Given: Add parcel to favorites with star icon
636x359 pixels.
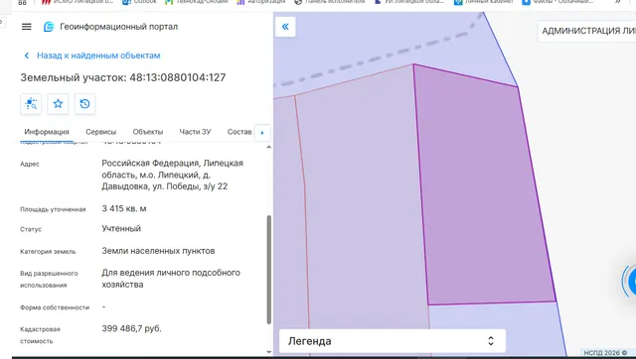Looking at the screenshot, I should pyautogui.click(x=58, y=104).
